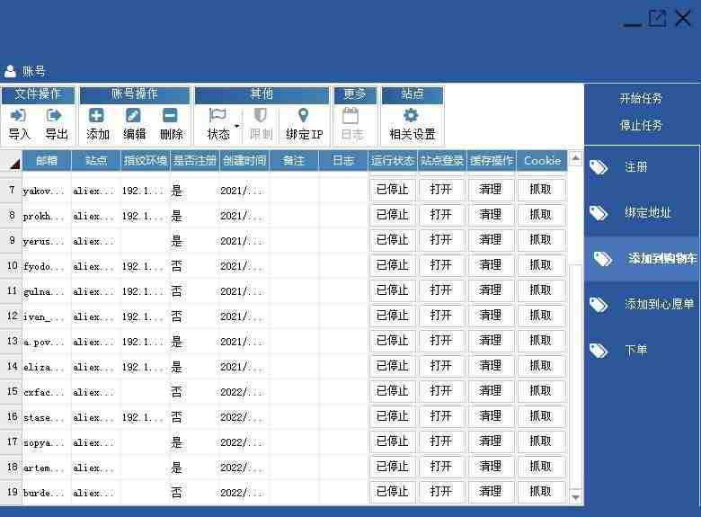Click the restore window icon
Image resolution: width=701 pixels, height=517 pixels.
tap(657, 18)
